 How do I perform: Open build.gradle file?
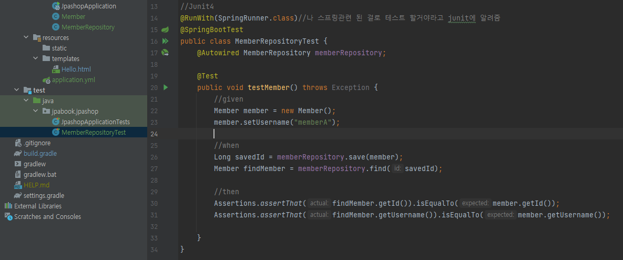[40, 154]
